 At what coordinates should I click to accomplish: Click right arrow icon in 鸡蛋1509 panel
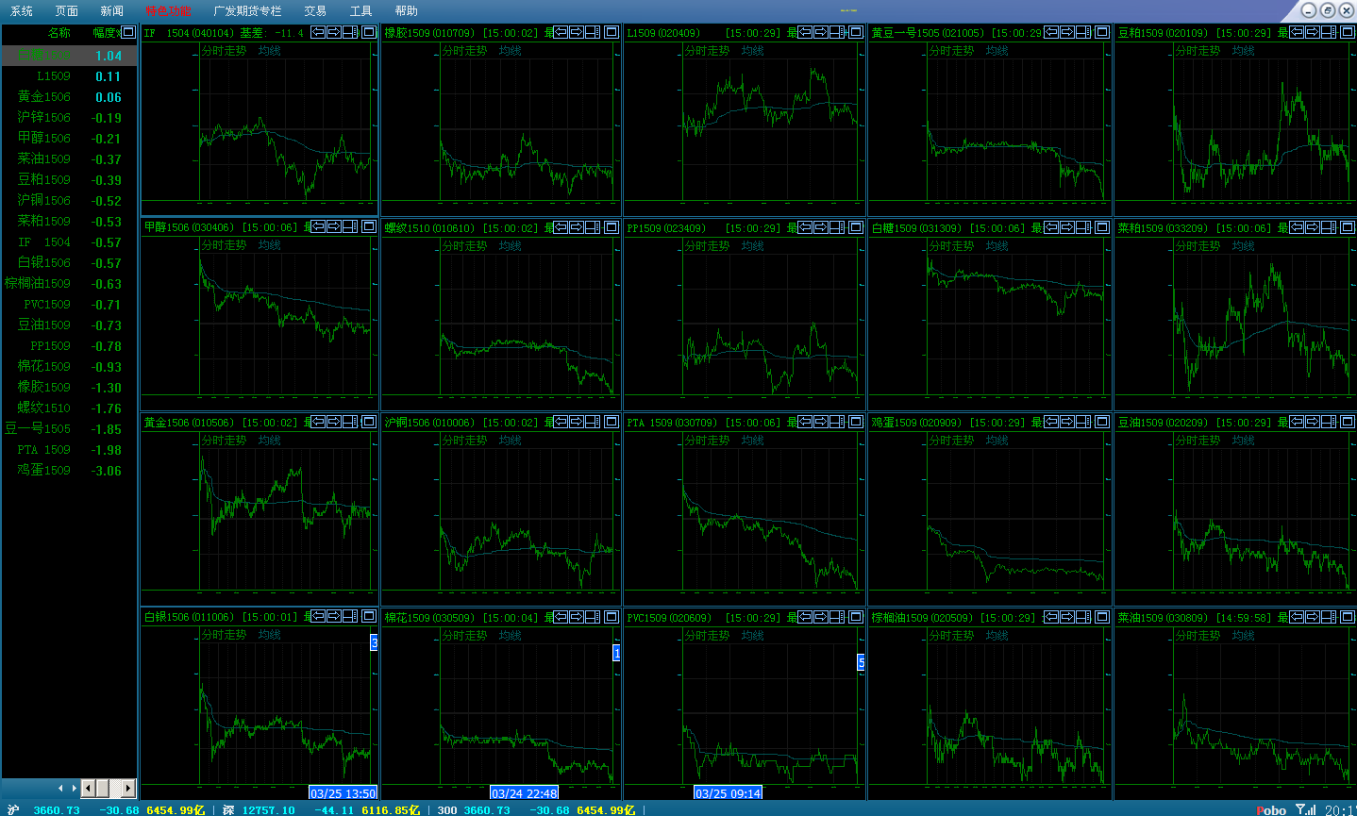[x=1066, y=422]
